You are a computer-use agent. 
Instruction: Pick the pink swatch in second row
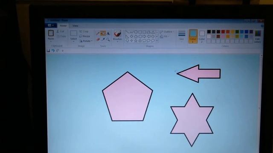point(223,36)
